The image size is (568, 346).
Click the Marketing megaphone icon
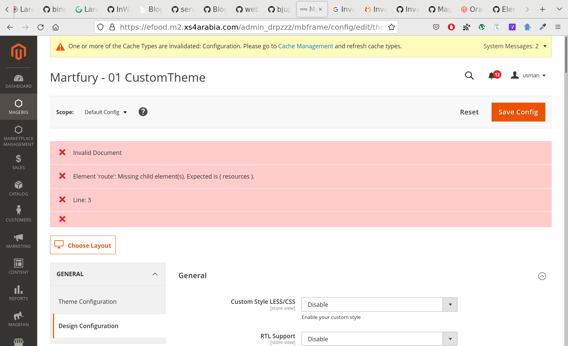19,240
